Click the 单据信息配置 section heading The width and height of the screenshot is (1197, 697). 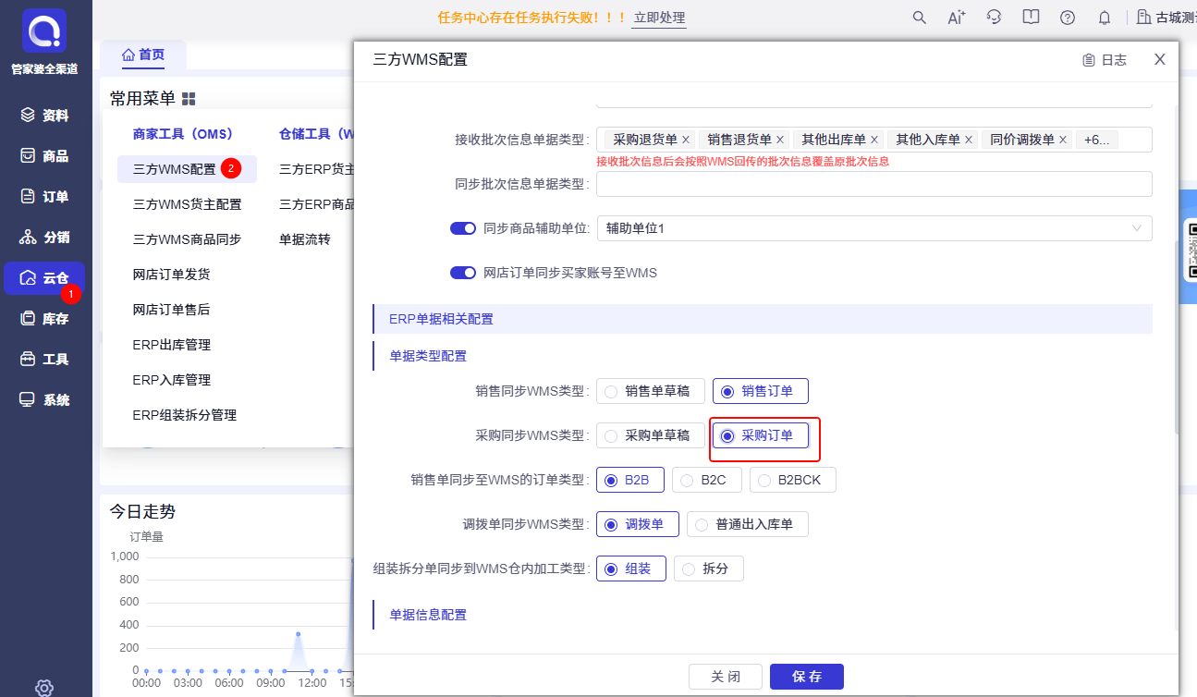[x=428, y=615]
